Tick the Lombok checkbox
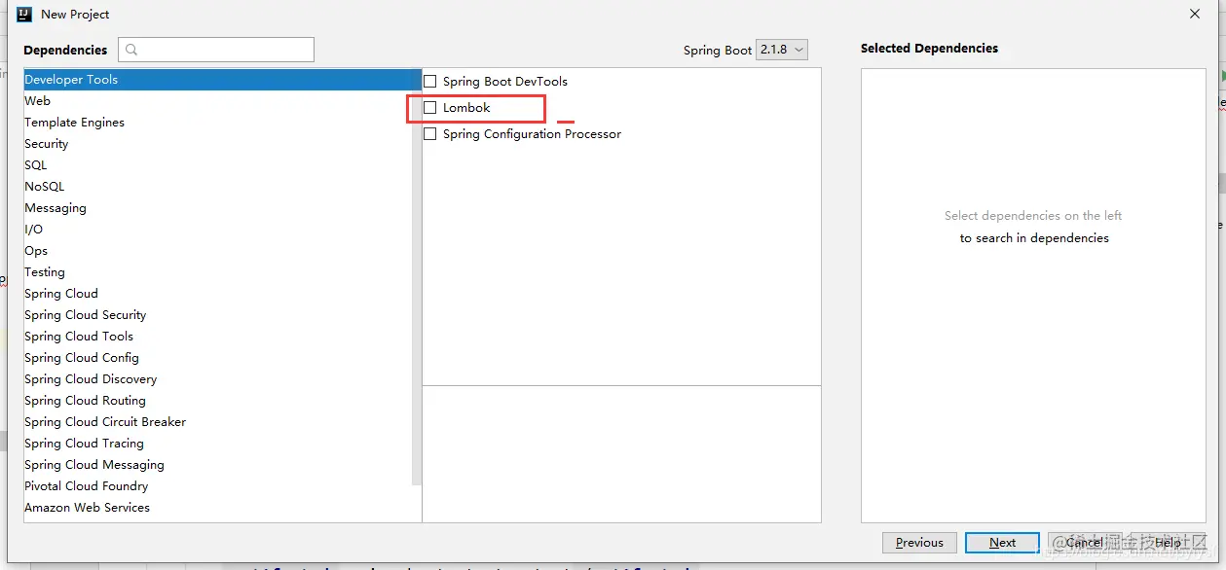This screenshot has height=570, width=1226. [430, 108]
